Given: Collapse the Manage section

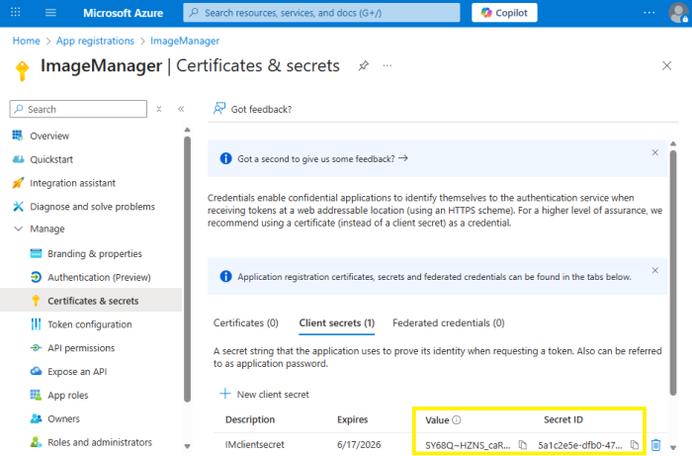Looking at the screenshot, I should (19, 229).
